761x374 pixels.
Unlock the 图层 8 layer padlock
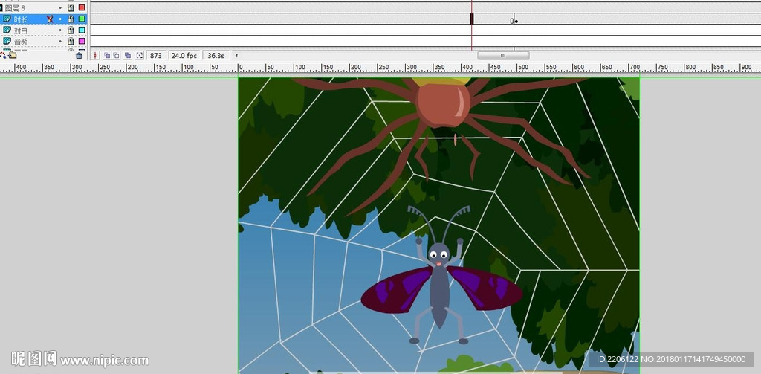pyautogui.click(x=71, y=7)
